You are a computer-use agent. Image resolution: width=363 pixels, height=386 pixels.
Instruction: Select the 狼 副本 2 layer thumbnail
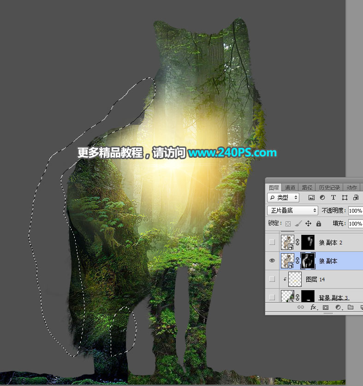click(287, 242)
